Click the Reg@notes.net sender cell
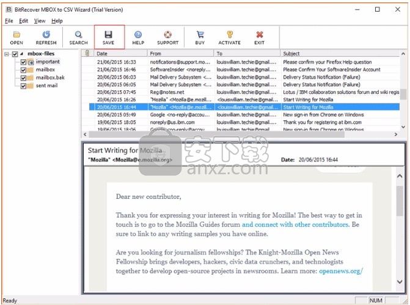410x305 pixels. [x=167, y=92]
